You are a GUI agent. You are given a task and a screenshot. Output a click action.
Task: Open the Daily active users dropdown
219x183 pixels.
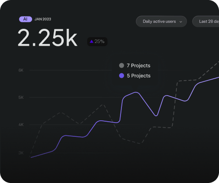tap(161, 22)
